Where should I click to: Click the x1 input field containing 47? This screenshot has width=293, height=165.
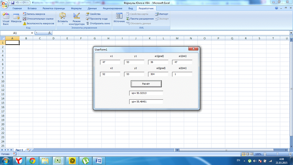point(110,62)
